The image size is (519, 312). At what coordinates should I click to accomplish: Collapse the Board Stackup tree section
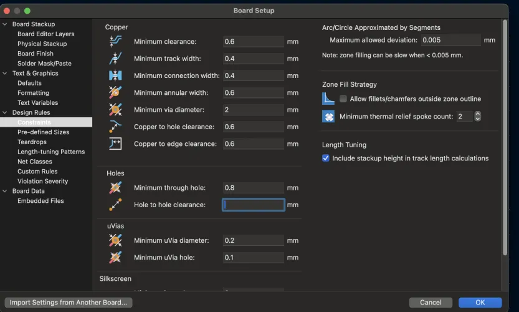pyautogui.click(x=6, y=24)
